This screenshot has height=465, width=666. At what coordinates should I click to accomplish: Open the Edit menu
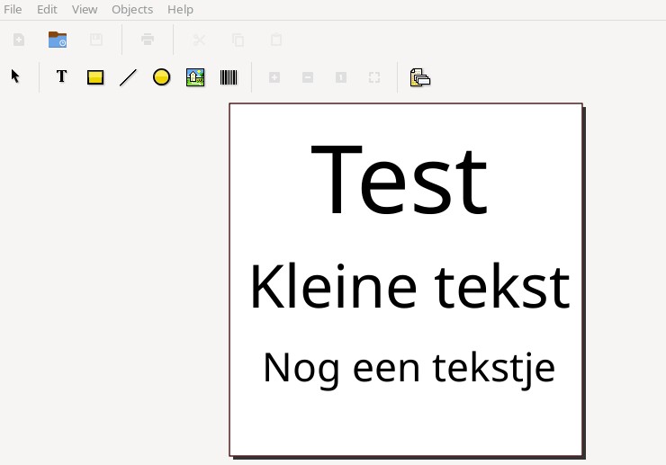[47, 9]
